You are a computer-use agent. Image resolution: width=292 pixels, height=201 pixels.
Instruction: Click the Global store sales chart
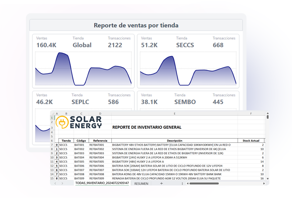click(83, 69)
